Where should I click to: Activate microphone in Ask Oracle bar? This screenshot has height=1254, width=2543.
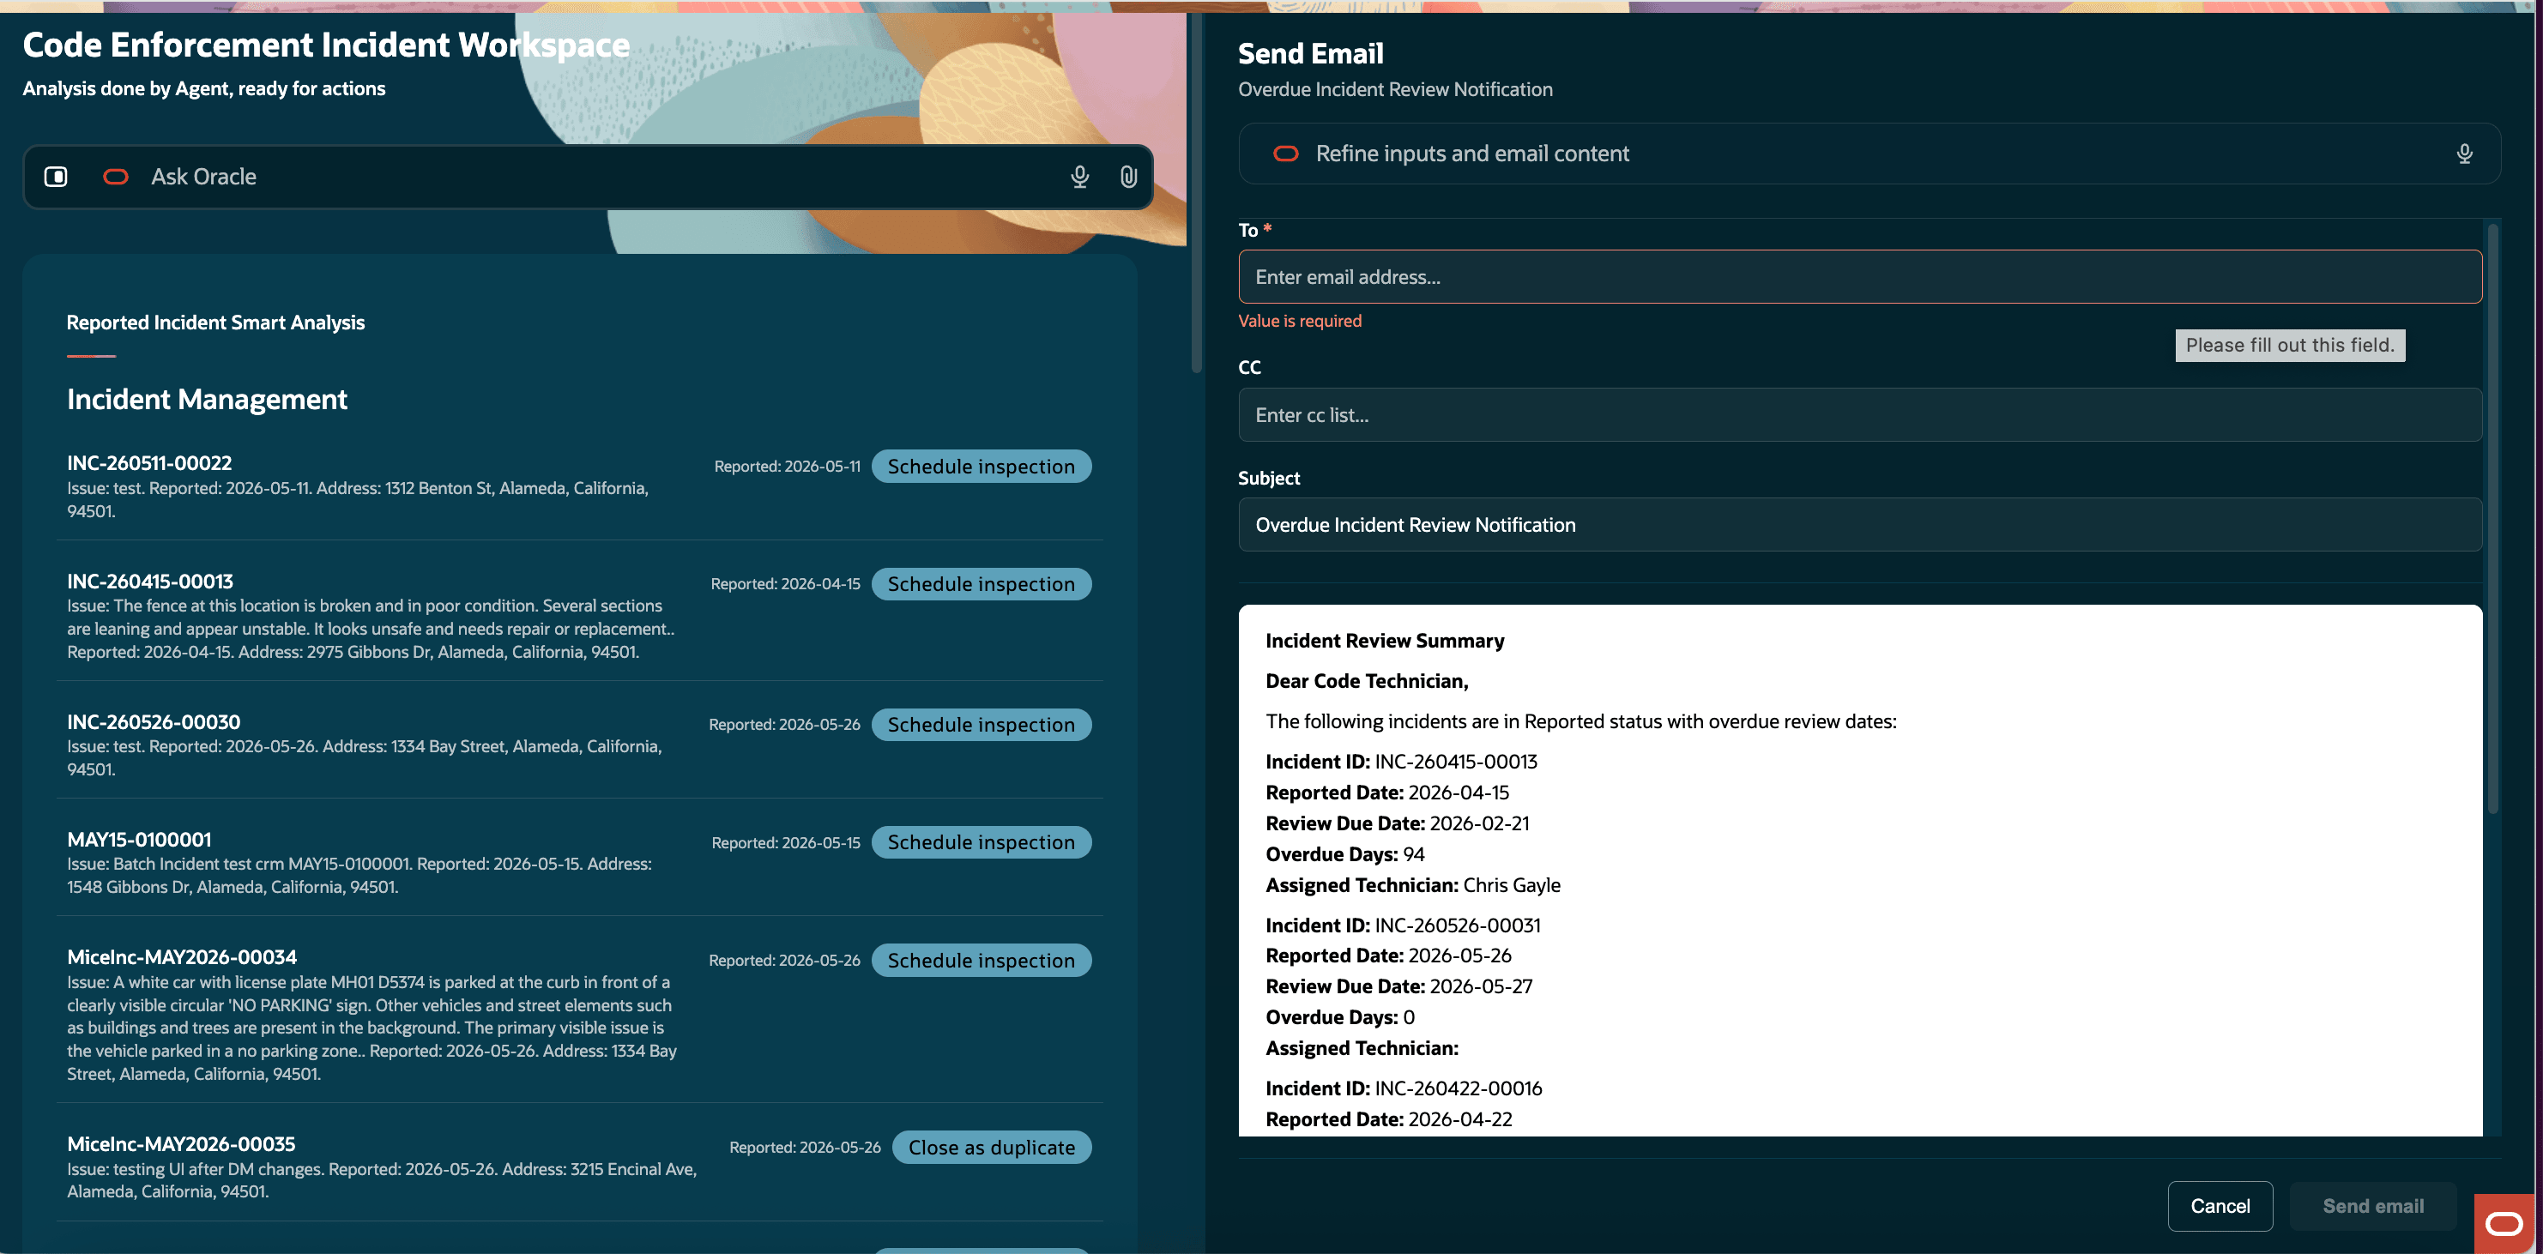[1080, 177]
